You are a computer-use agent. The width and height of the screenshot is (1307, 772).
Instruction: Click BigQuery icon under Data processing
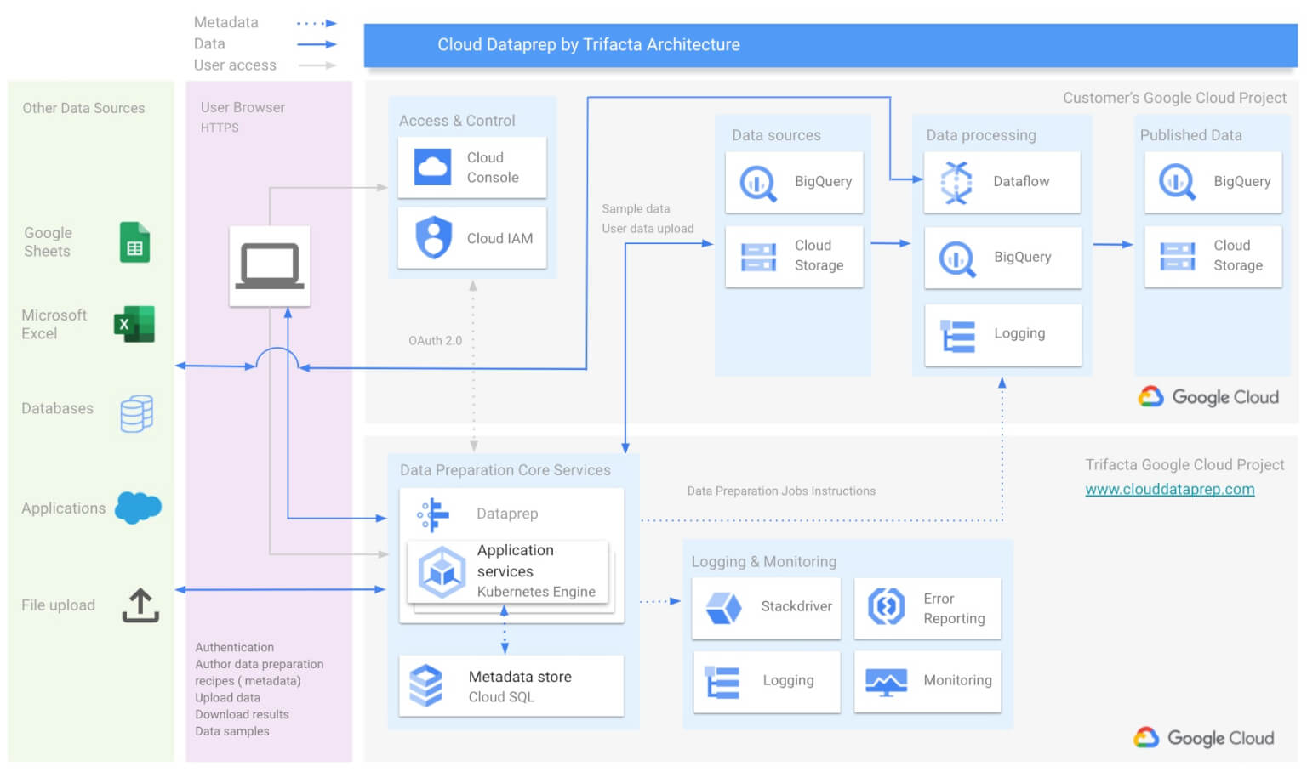click(957, 258)
